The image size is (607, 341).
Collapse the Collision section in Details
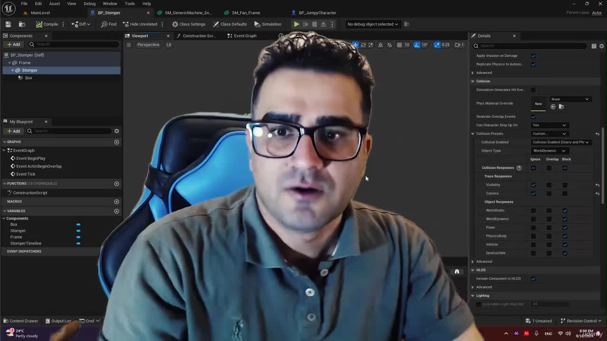click(473, 81)
